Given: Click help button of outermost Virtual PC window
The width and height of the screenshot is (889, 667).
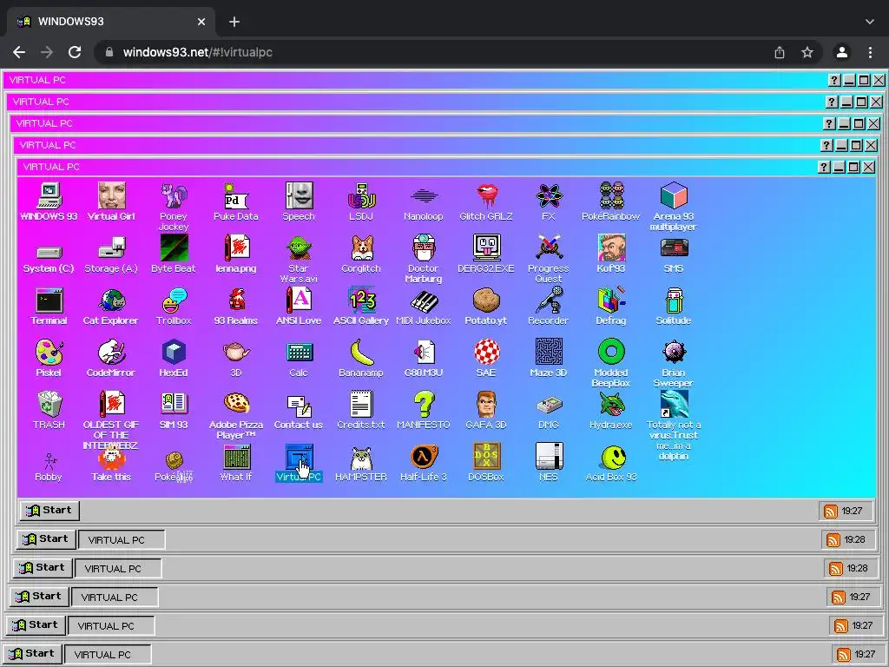Looking at the screenshot, I should [834, 80].
